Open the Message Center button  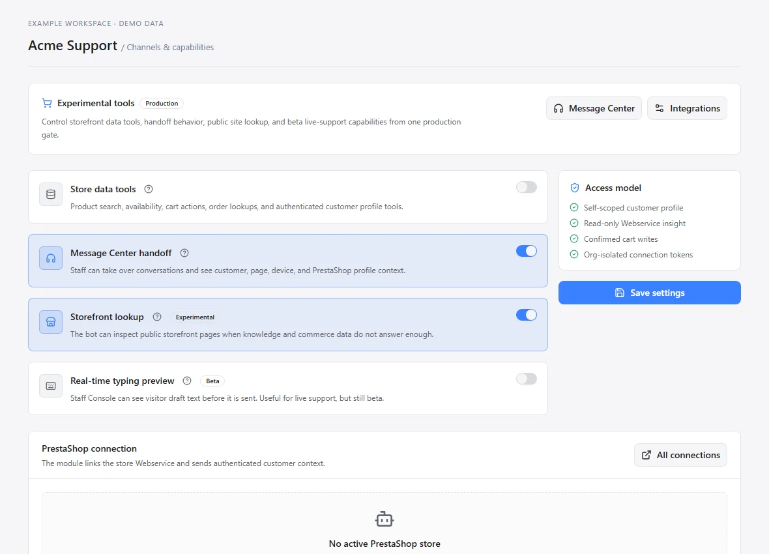594,108
